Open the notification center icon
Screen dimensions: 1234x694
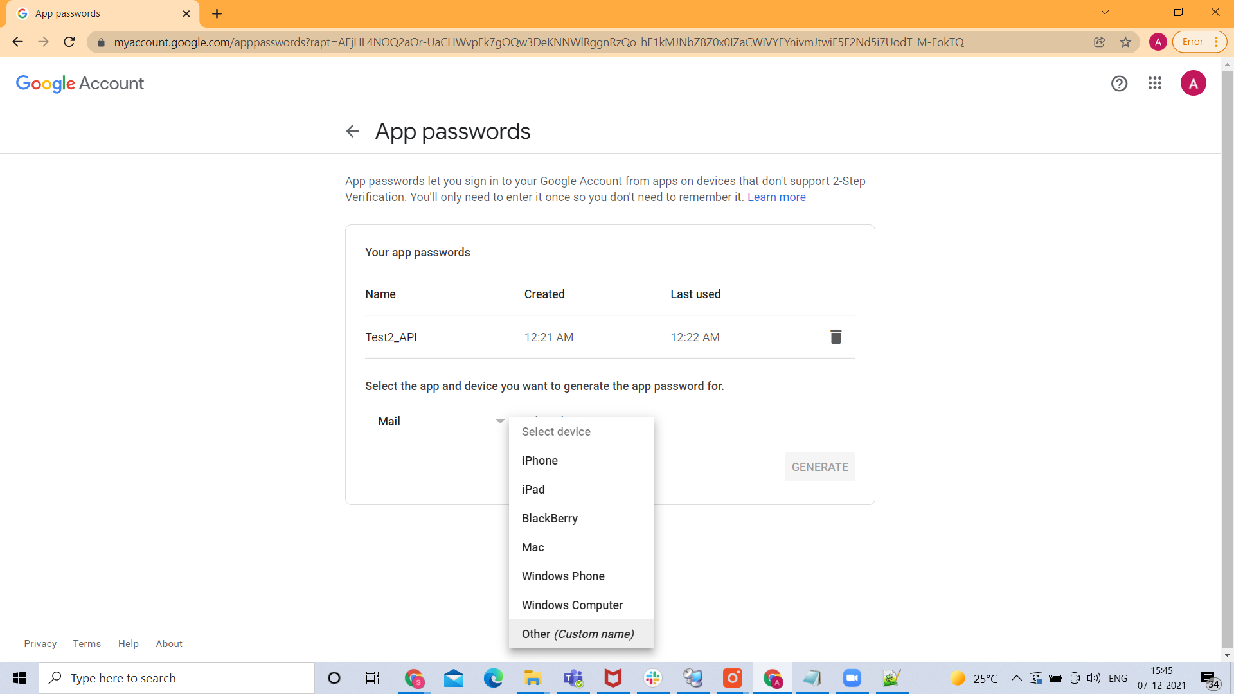pos(1210,679)
